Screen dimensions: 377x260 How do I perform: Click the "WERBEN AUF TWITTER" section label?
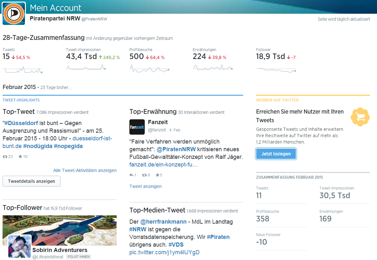coord(277,100)
